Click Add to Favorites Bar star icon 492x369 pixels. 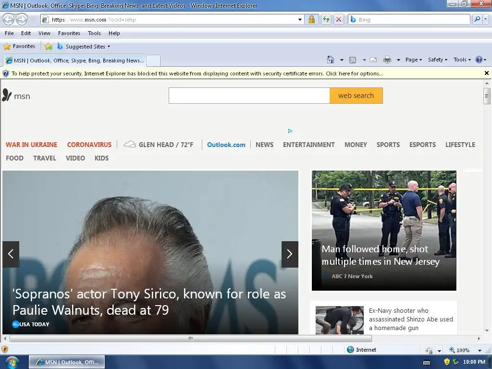(49, 47)
